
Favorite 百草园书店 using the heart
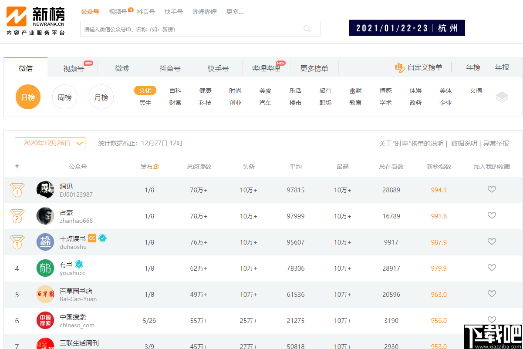pyautogui.click(x=492, y=294)
